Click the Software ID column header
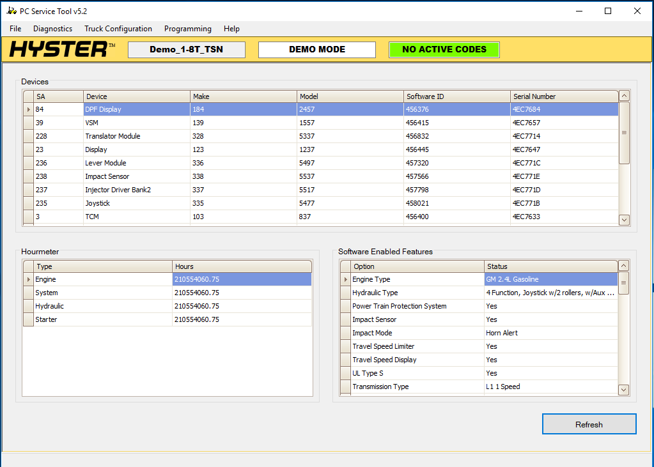The height and width of the screenshot is (467, 654). pos(455,96)
